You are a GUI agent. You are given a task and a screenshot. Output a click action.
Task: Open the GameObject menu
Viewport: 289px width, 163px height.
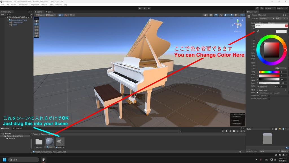(23, 4)
